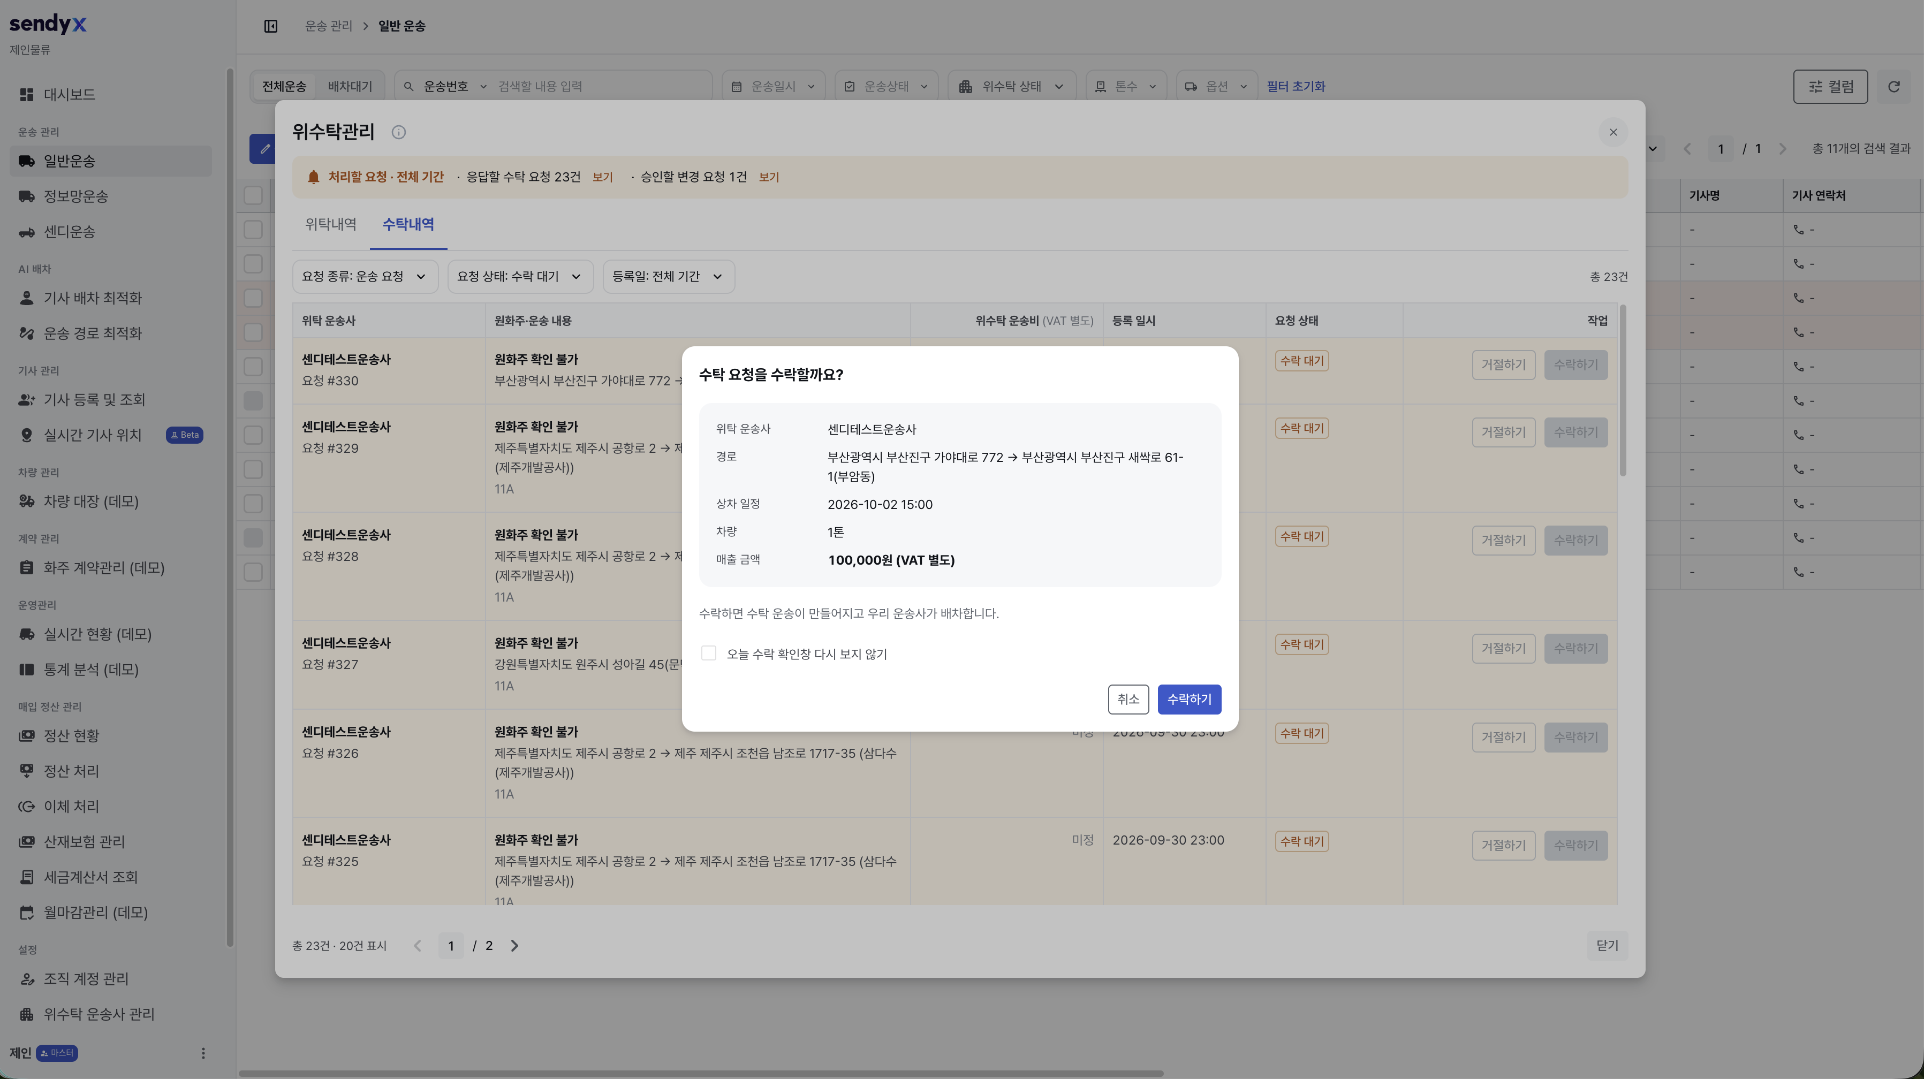Close the 위수탁관리 modal with X
1924x1079 pixels.
click(1612, 132)
